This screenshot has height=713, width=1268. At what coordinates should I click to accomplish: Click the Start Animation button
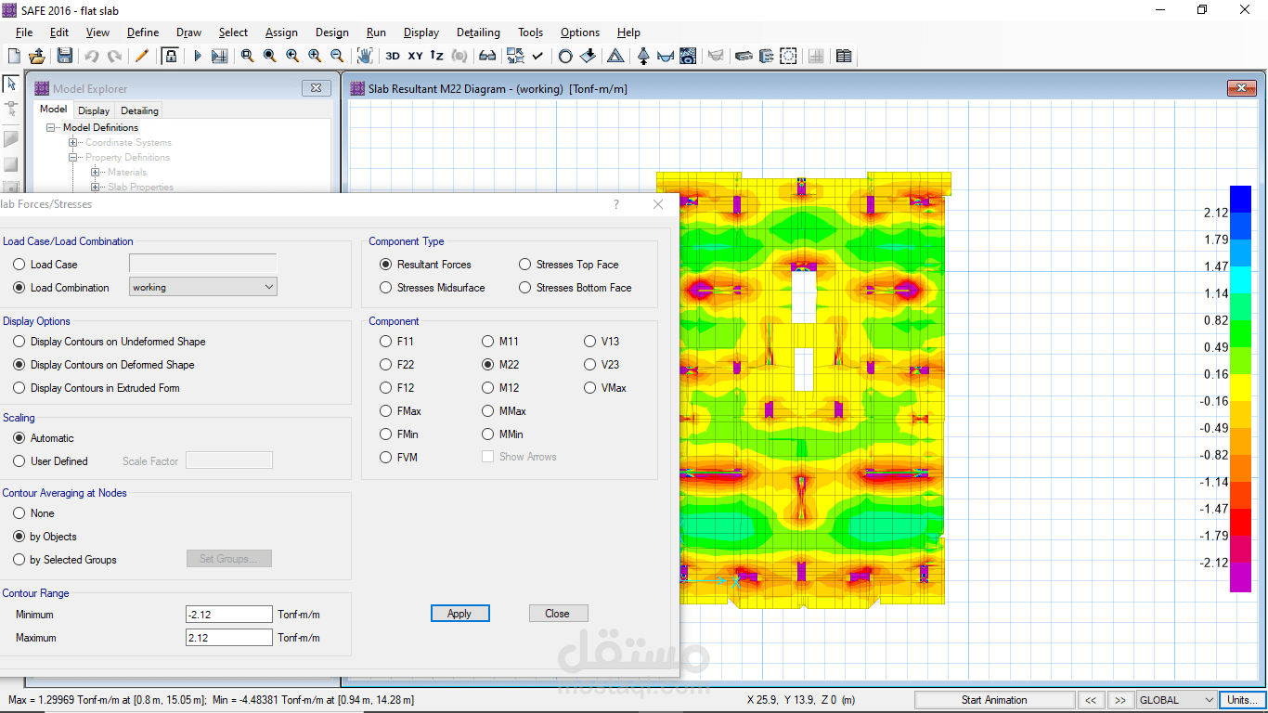point(994,700)
